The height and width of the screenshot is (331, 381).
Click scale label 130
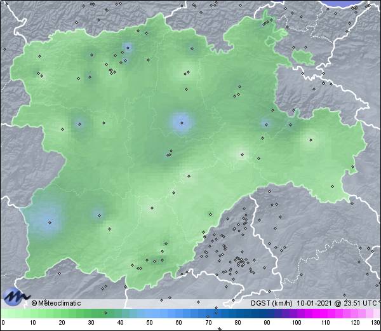tap(376, 323)
